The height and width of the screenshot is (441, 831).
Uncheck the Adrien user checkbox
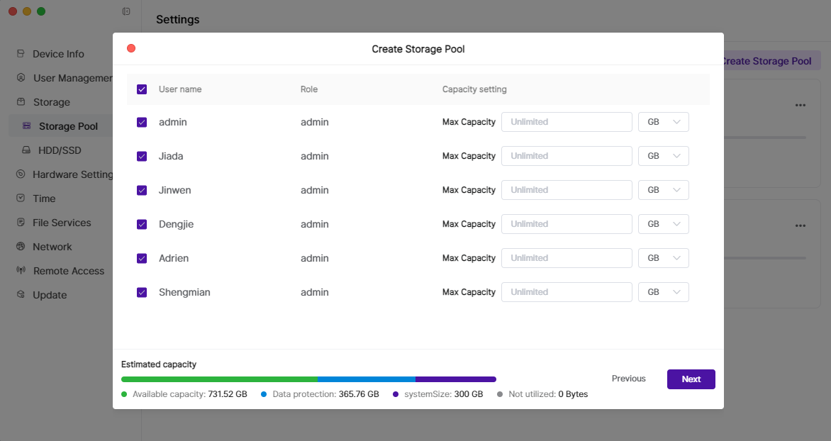(142, 258)
